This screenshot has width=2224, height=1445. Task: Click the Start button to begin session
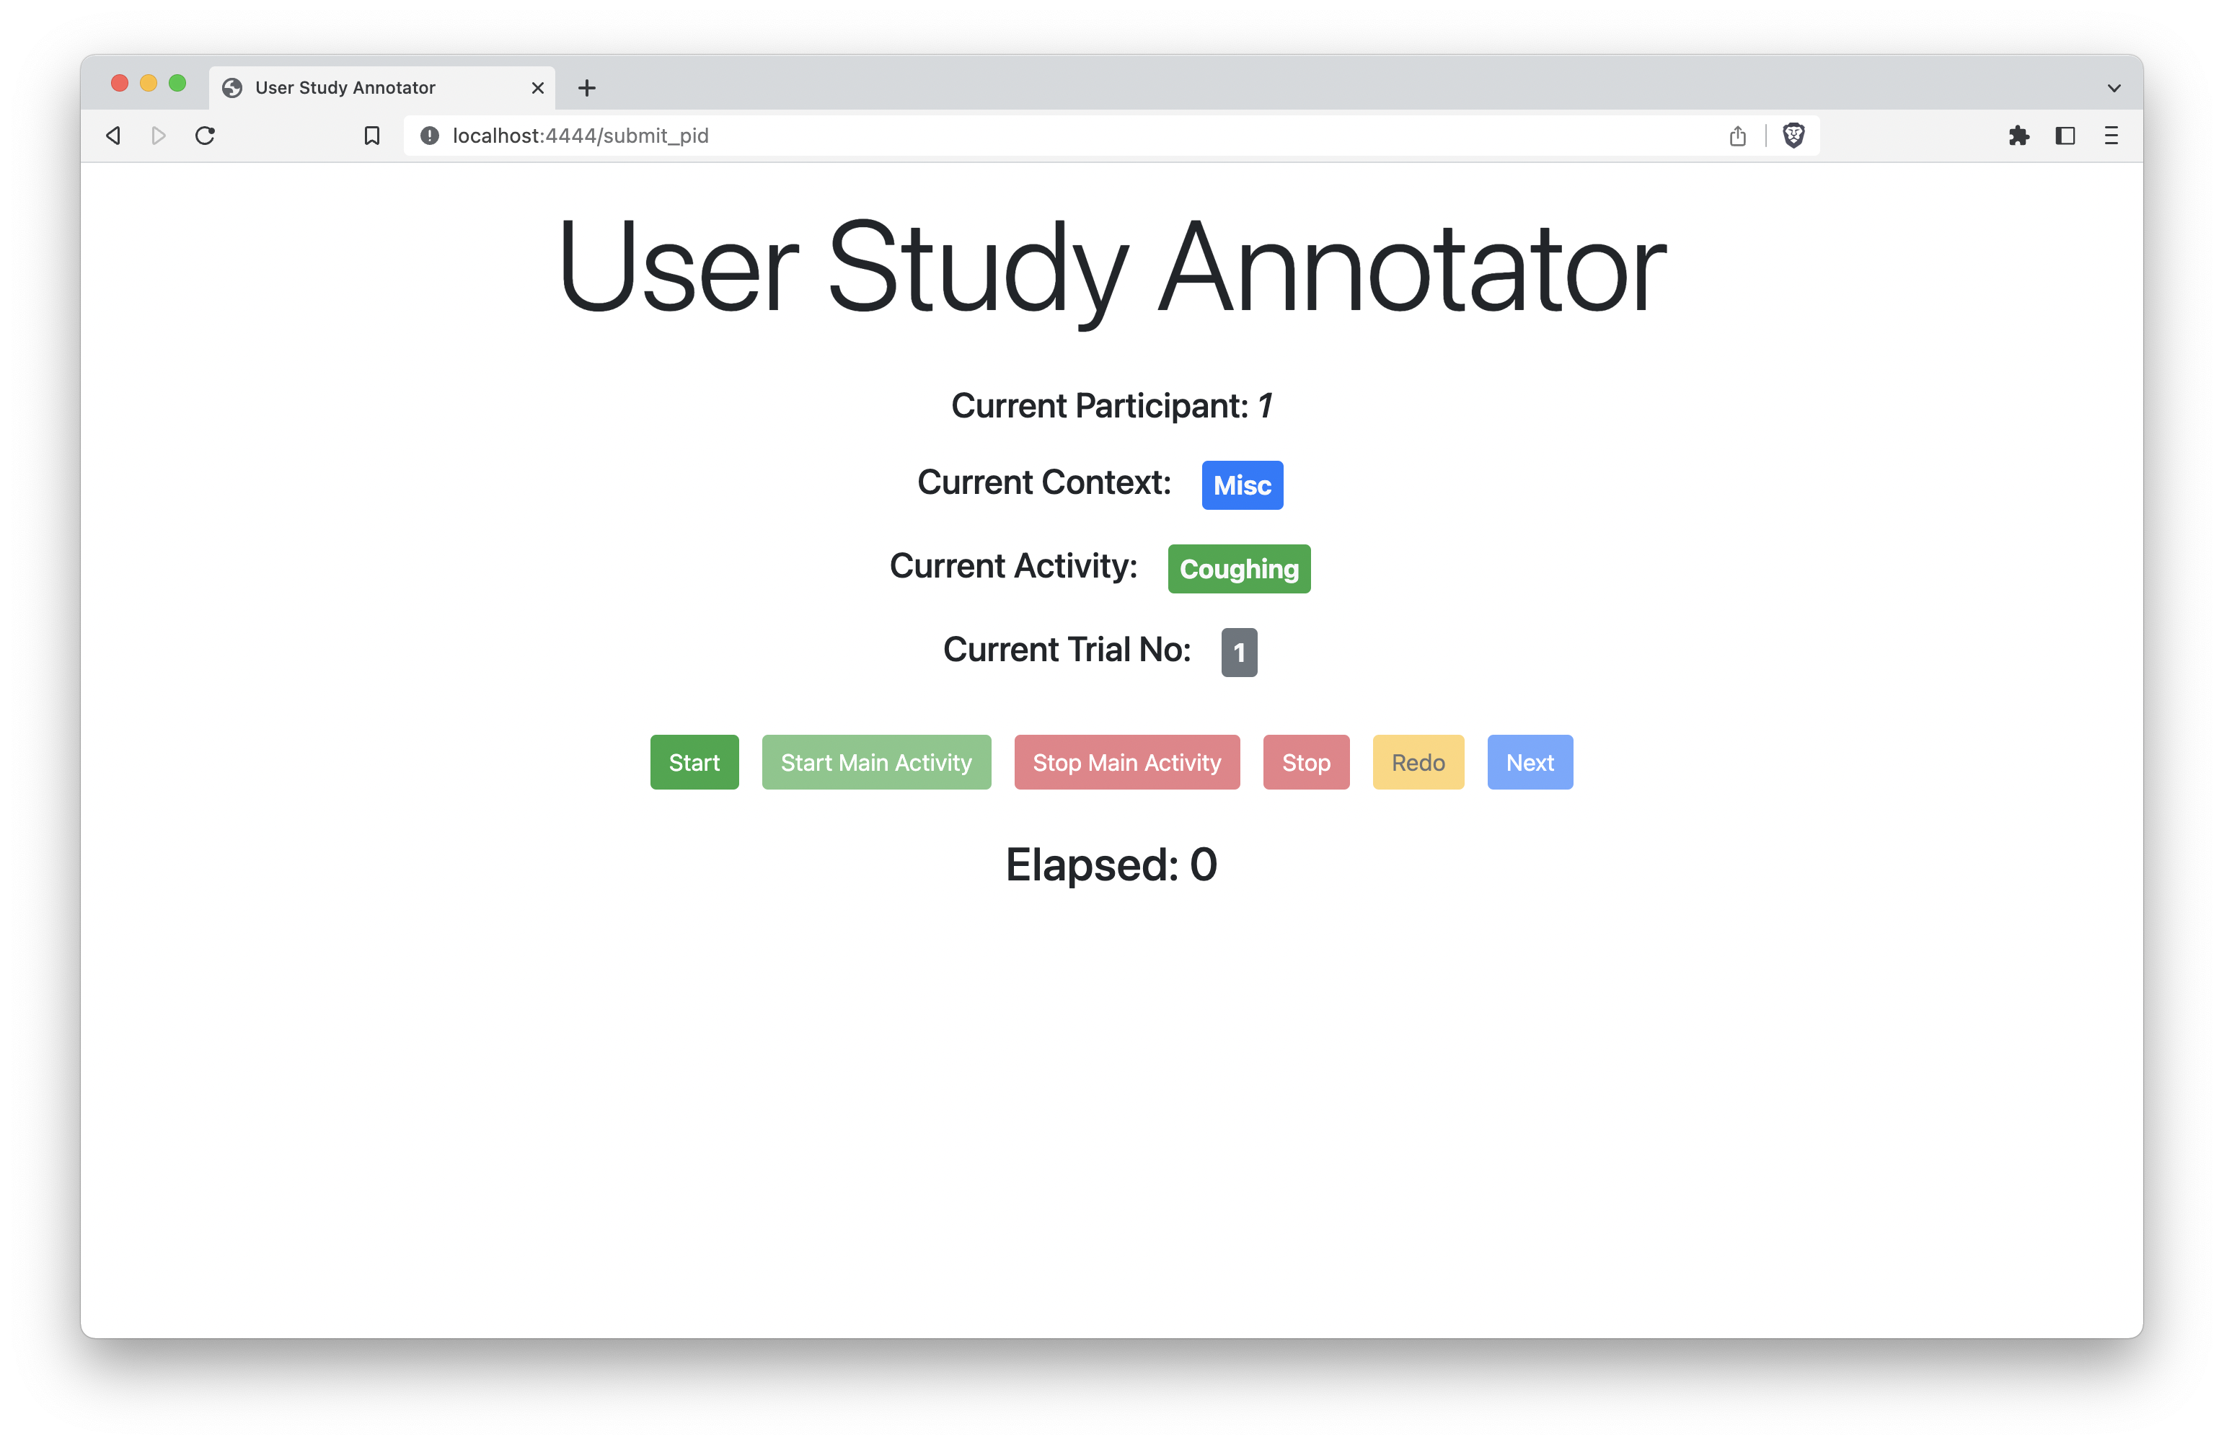click(x=694, y=761)
